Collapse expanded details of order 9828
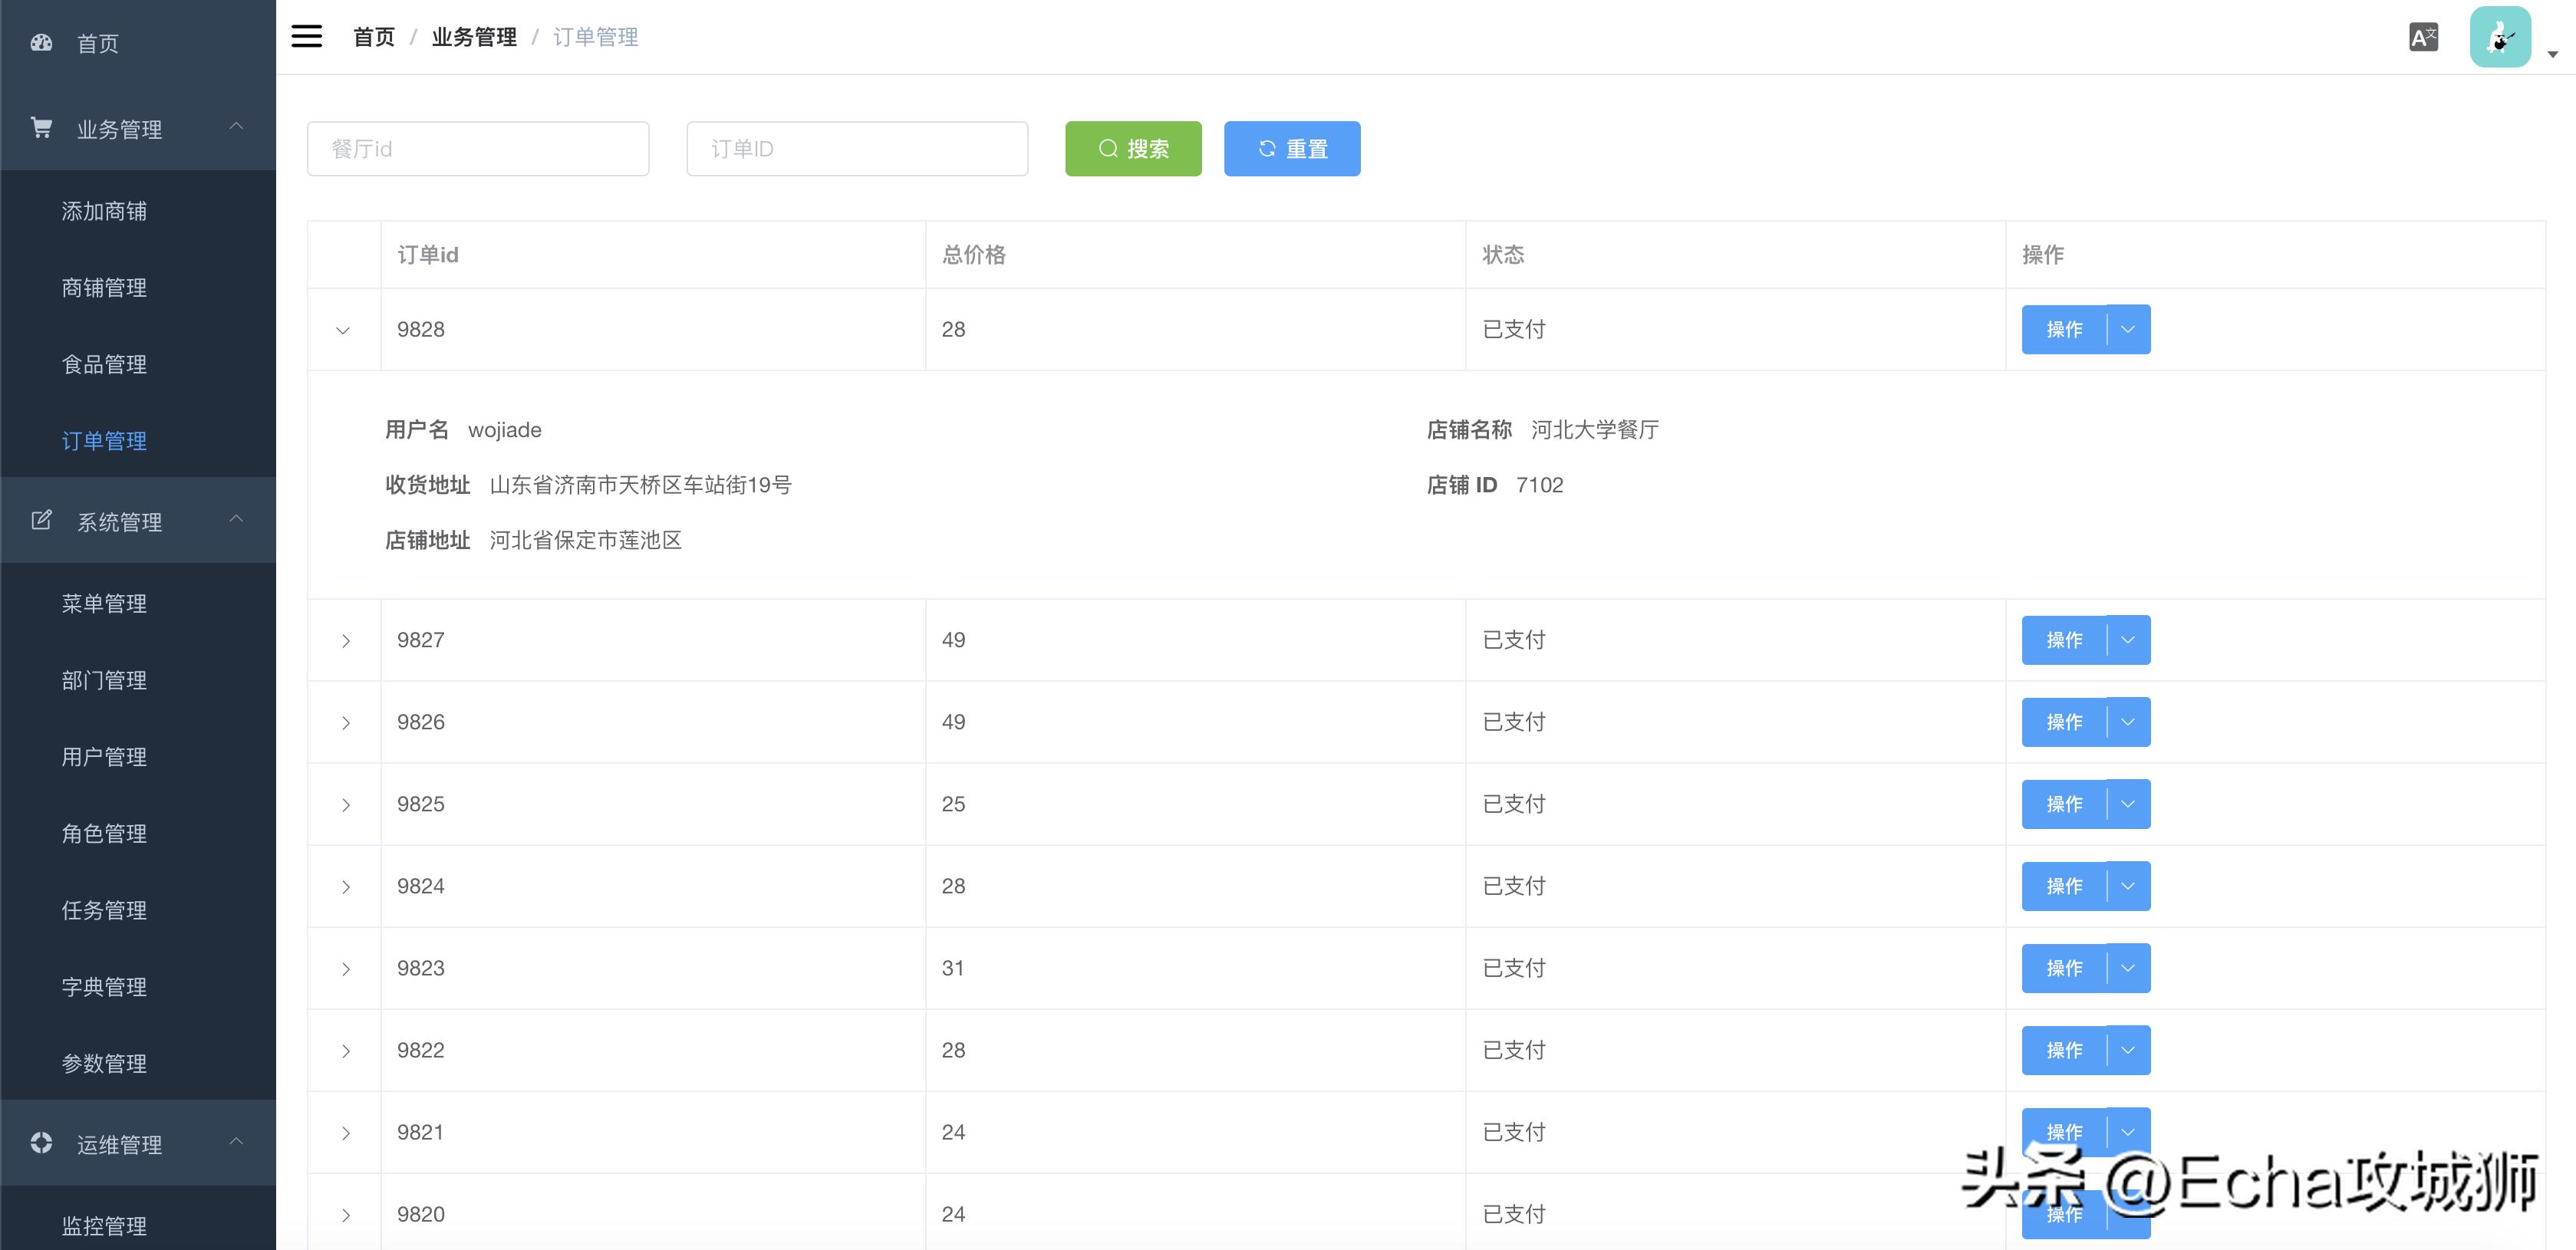Screen dimensions: 2576x1250 click(344, 329)
